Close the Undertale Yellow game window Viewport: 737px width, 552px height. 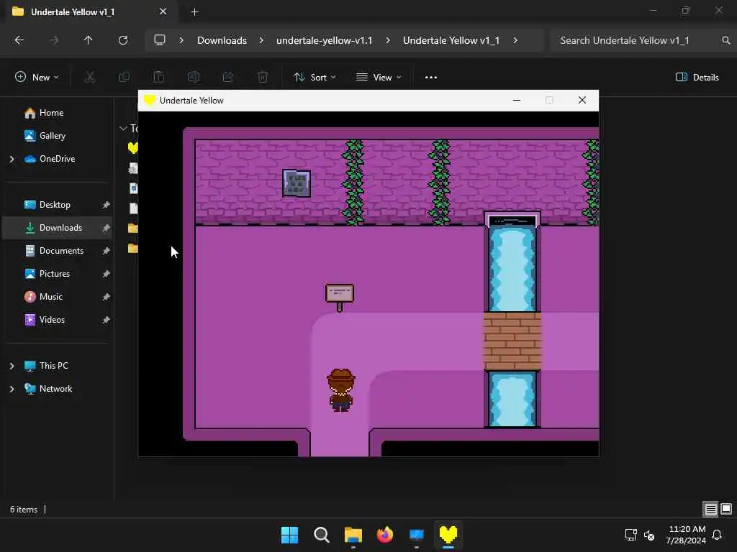pyautogui.click(x=582, y=100)
